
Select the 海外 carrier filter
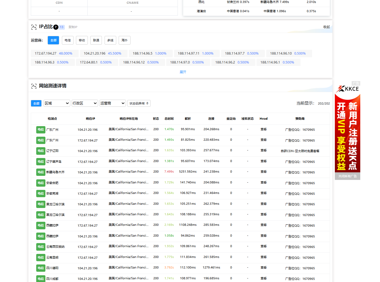[x=125, y=40]
